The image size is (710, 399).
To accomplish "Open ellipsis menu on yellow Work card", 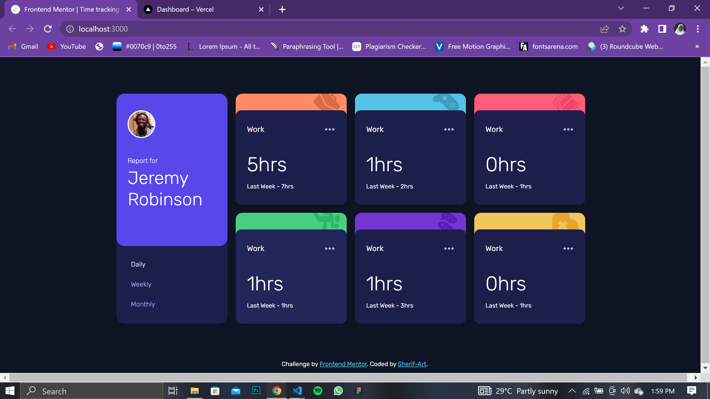I will tap(568, 249).
